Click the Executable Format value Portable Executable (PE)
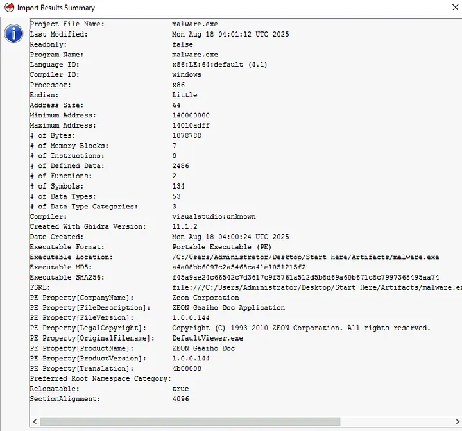 [x=221, y=247]
